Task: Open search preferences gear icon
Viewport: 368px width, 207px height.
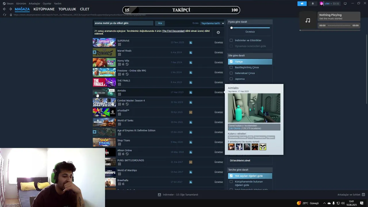Action: [218, 32]
